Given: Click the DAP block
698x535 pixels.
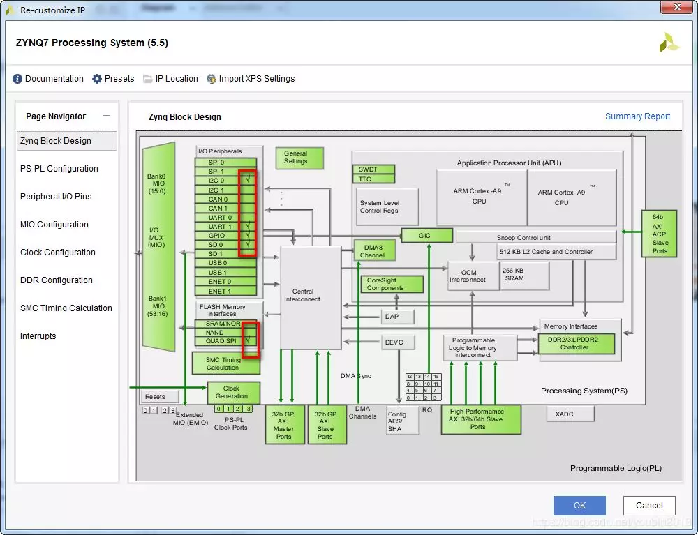Looking at the screenshot, I should pyautogui.click(x=398, y=317).
